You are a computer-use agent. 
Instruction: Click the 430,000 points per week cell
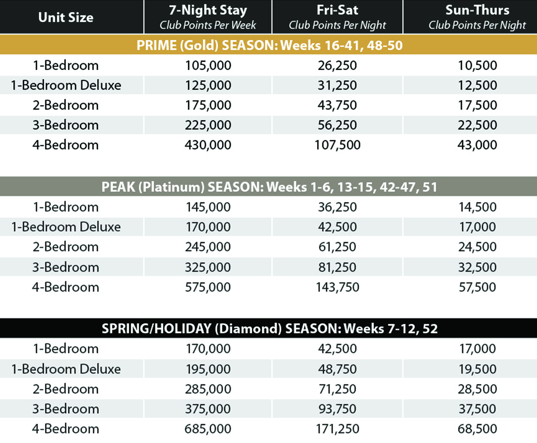click(208, 145)
